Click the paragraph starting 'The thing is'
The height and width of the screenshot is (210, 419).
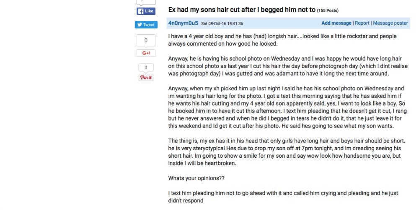287,152
